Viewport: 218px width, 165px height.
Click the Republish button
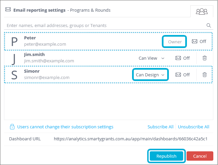click(x=166, y=156)
